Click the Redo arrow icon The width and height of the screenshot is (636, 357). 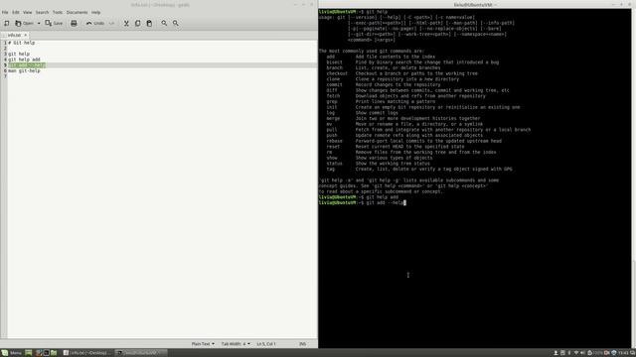(x=111, y=23)
